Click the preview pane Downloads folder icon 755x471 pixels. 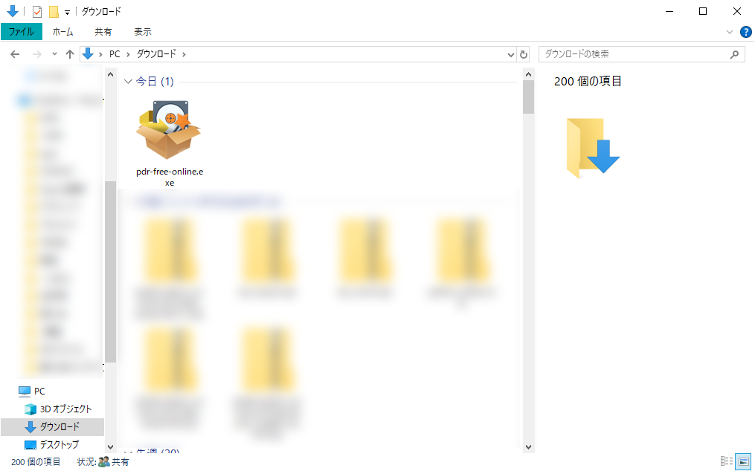click(x=593, y=148)
